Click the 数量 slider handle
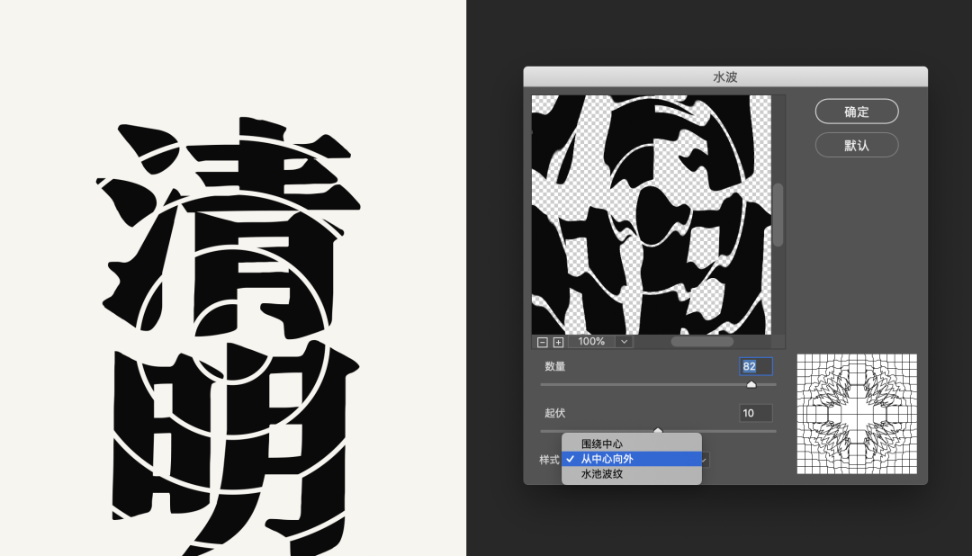 [751, 385]
